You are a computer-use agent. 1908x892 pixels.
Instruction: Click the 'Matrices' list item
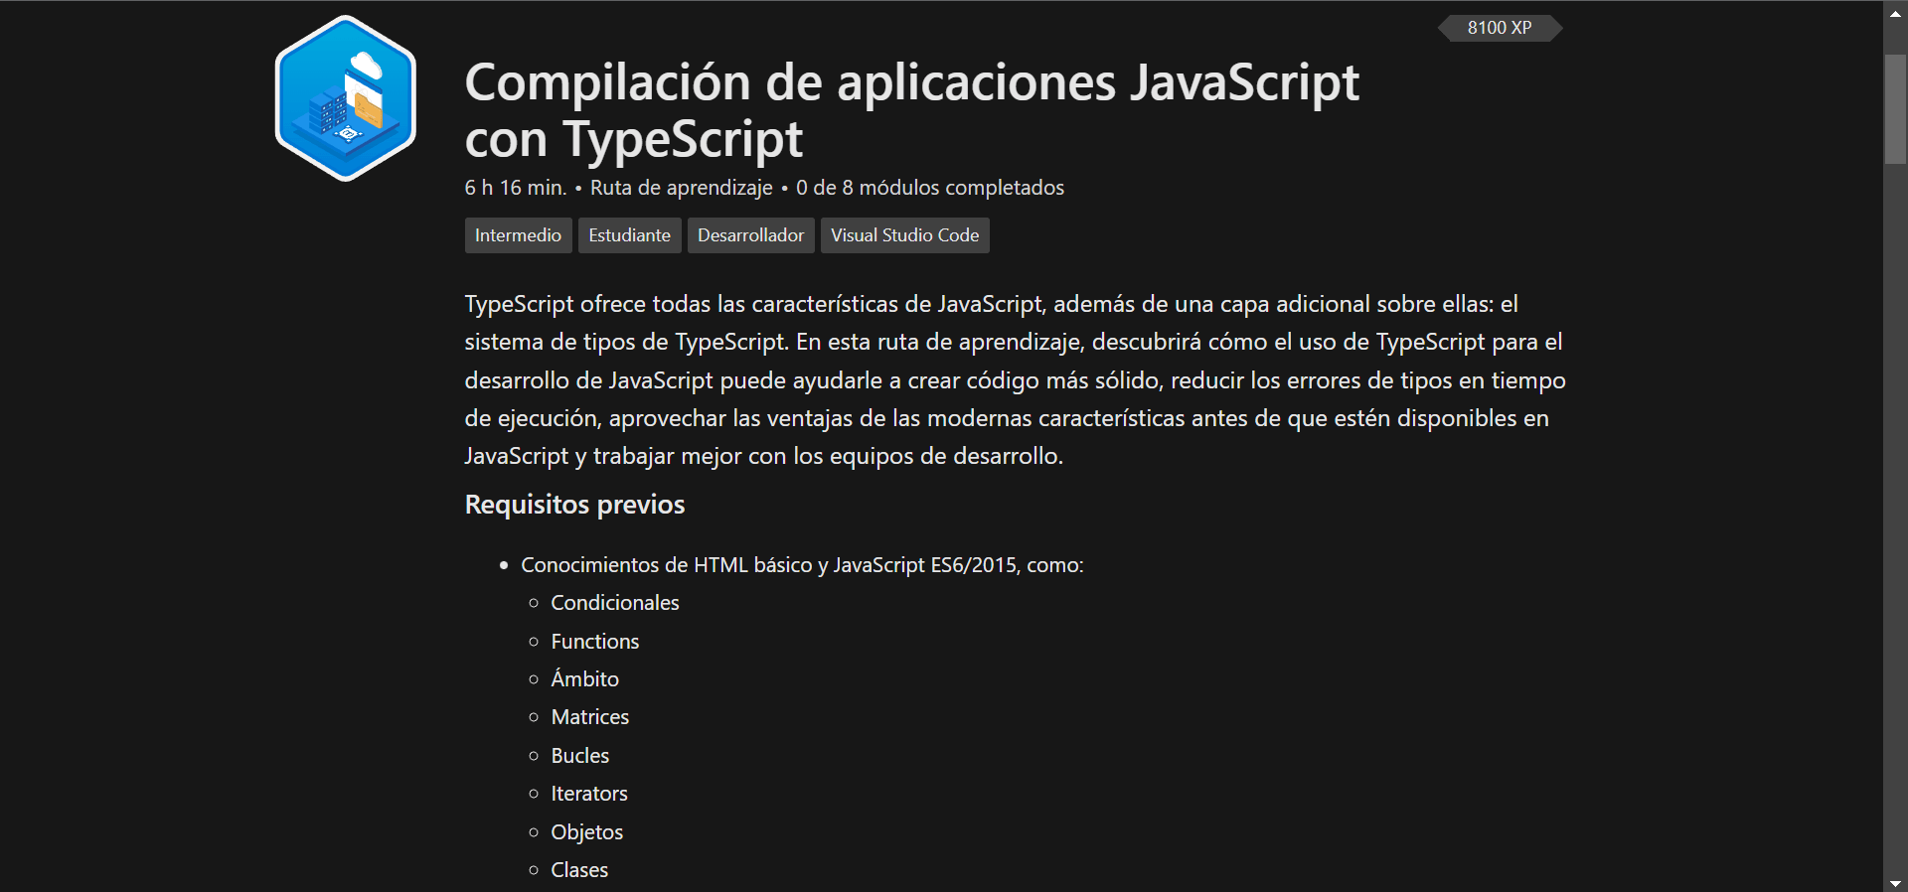[x=590, y=717]
